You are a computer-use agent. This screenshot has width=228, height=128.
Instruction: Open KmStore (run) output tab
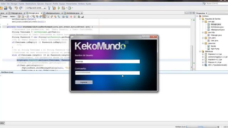pos(7,72)
